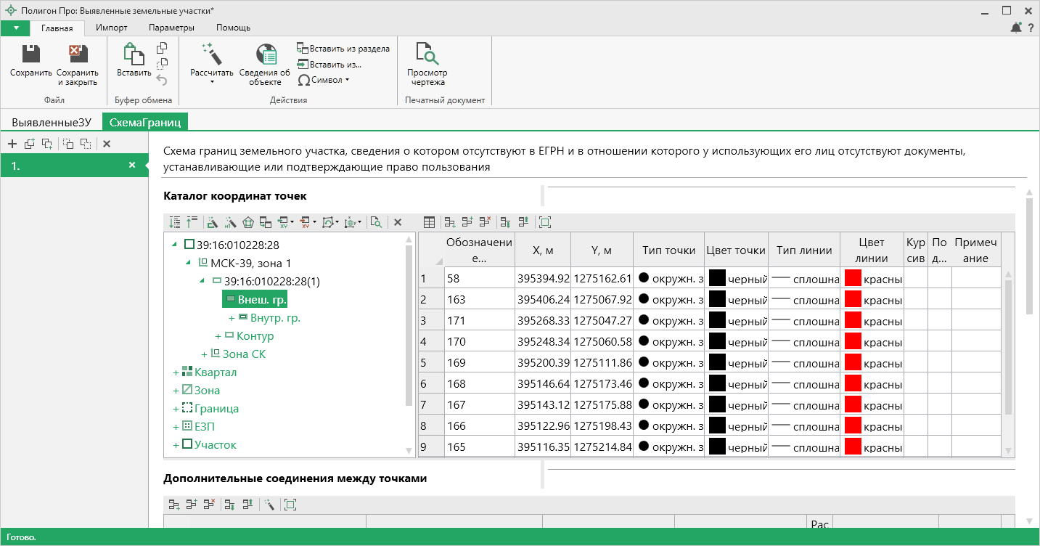
Task: Click the notification bell icon
Action: 1015,28
